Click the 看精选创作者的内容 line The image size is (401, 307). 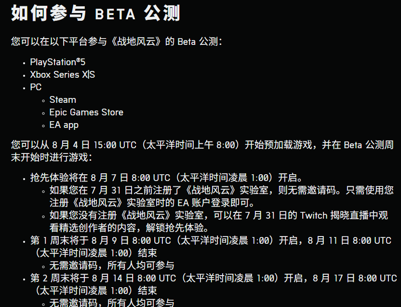[x=129, y=228]
